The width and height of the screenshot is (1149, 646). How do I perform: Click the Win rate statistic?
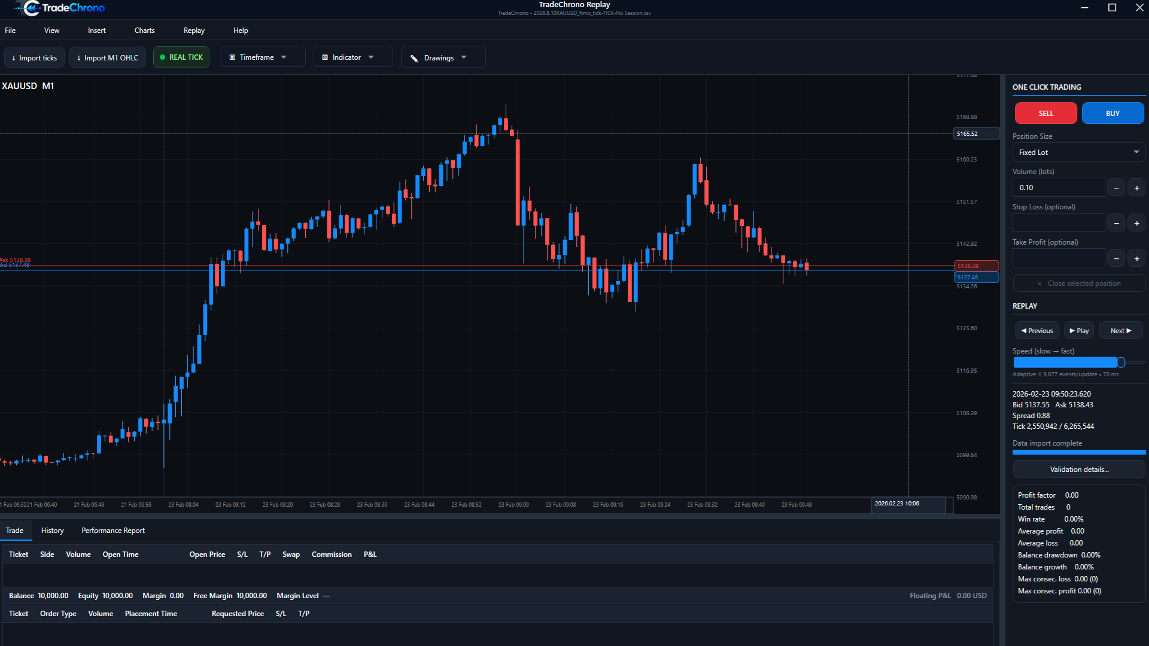[x=1051, y=519]
